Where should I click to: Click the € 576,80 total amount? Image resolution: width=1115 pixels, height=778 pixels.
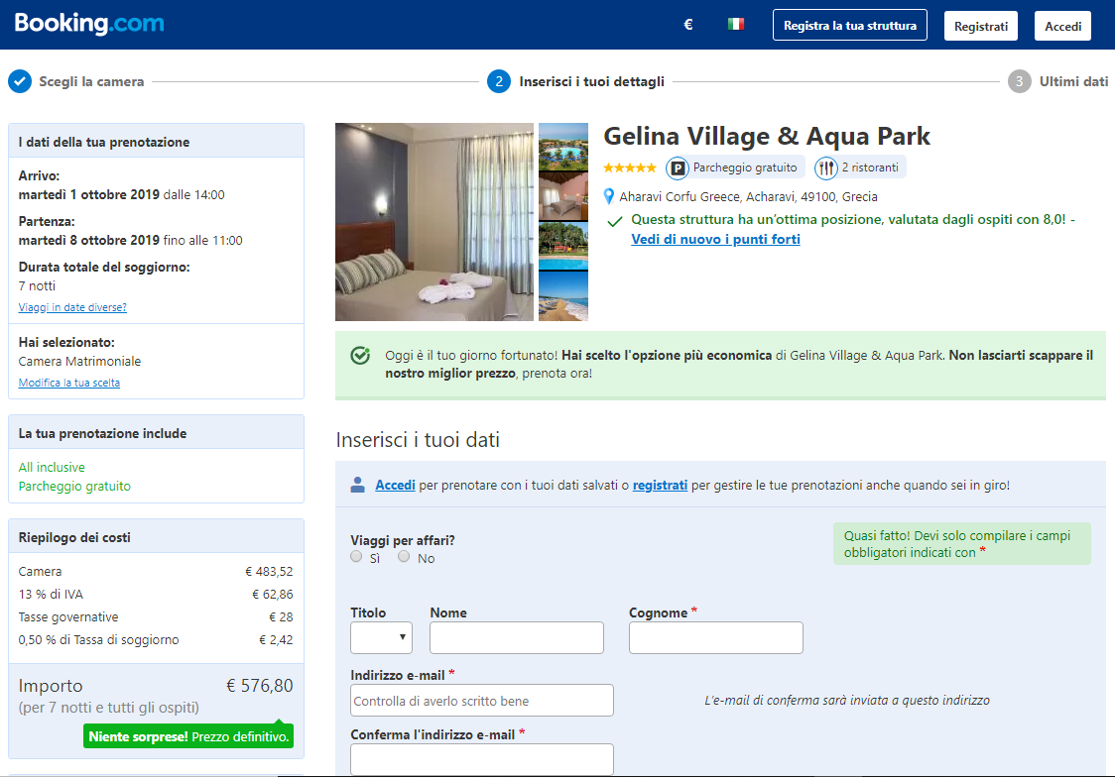(260, 686)
